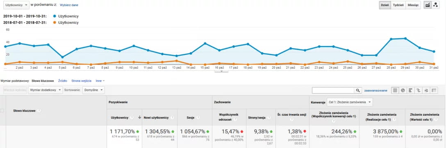This screenshot has height=148, width=446.
Task: Click the 3 875,00% goal completions value
Action: (386, 132)
